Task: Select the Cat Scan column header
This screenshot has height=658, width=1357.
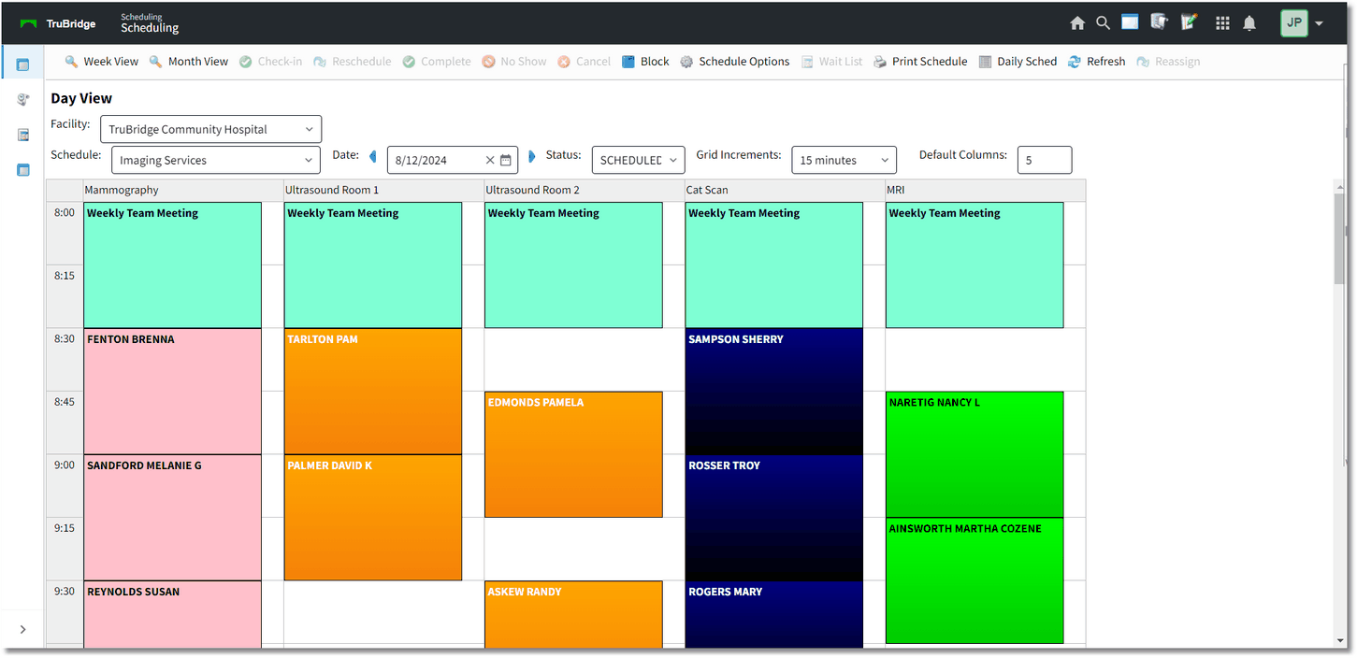Action: click(x=784, y=190)
